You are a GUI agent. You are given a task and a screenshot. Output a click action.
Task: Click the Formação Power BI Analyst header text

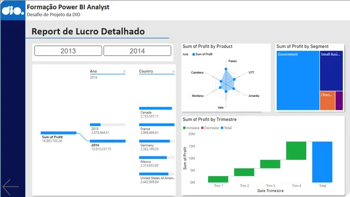tap(68, 7)
